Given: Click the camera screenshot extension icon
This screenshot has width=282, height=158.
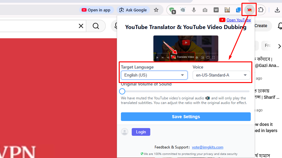Looking at the screenshot, I should [x=205, y=10].
